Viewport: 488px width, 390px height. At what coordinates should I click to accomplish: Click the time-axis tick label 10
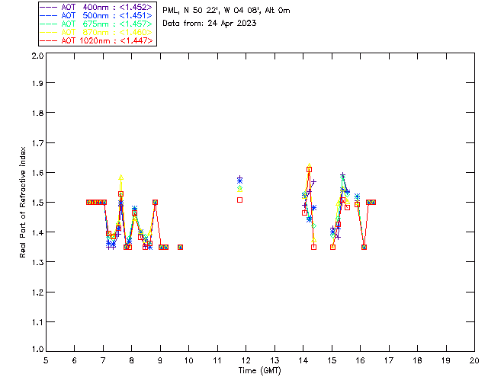(x=188, y=360)
